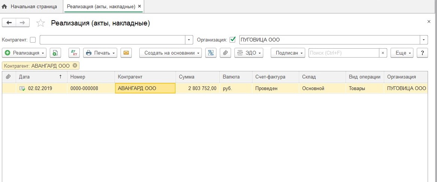Click the back navigation arrow
Image resolution: width=437 pixels, height=182 pixels.
9,23
